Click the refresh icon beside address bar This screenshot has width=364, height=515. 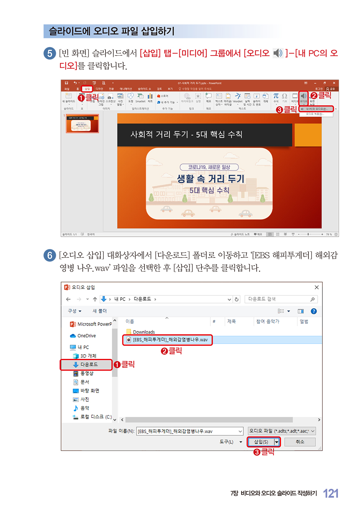[237, 299]
